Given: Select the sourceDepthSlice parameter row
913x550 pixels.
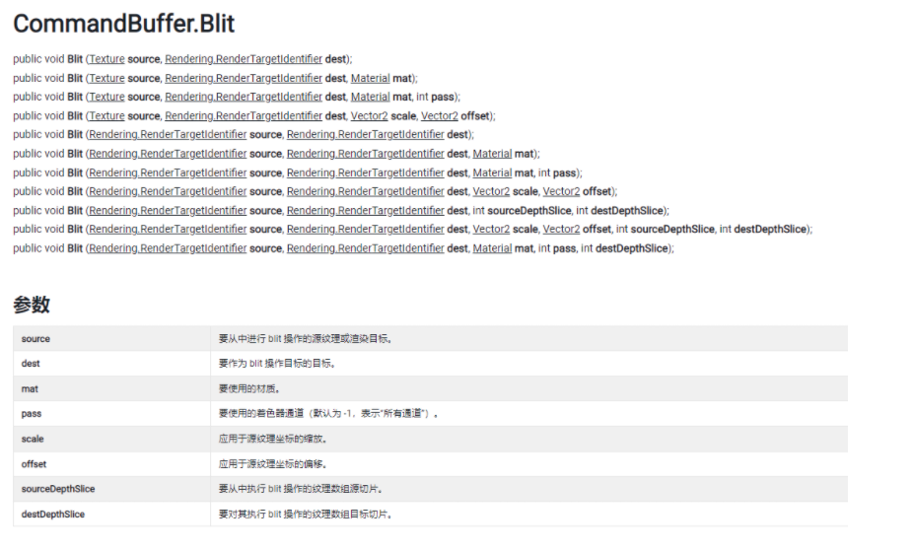Looking at the screenshot, I should coord(430,489).
